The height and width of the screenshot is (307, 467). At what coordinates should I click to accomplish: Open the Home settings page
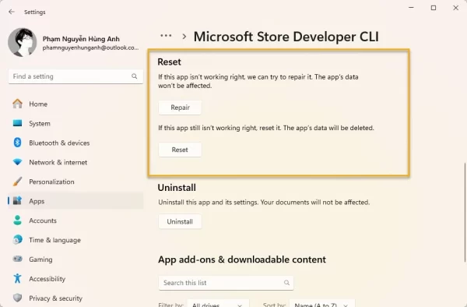[x=75, y=104]
